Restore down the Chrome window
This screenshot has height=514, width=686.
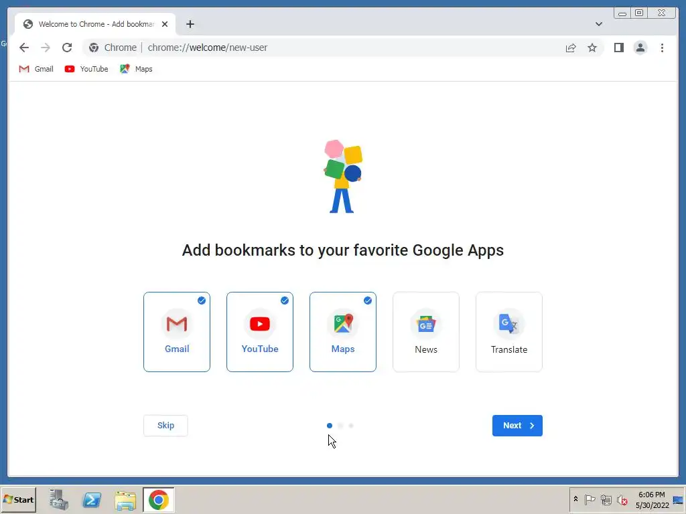(x=639, y=13)
